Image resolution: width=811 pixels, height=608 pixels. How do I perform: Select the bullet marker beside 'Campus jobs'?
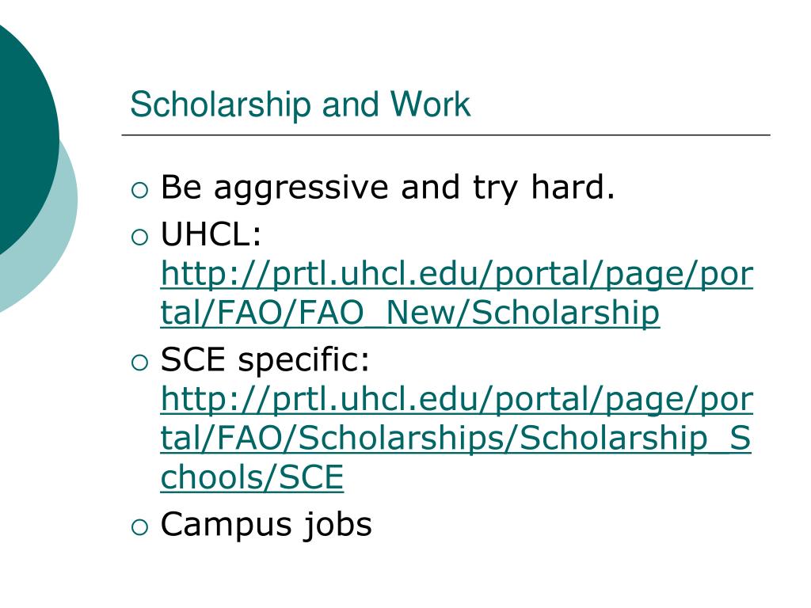pyautogui.click(x=139, y=527)
